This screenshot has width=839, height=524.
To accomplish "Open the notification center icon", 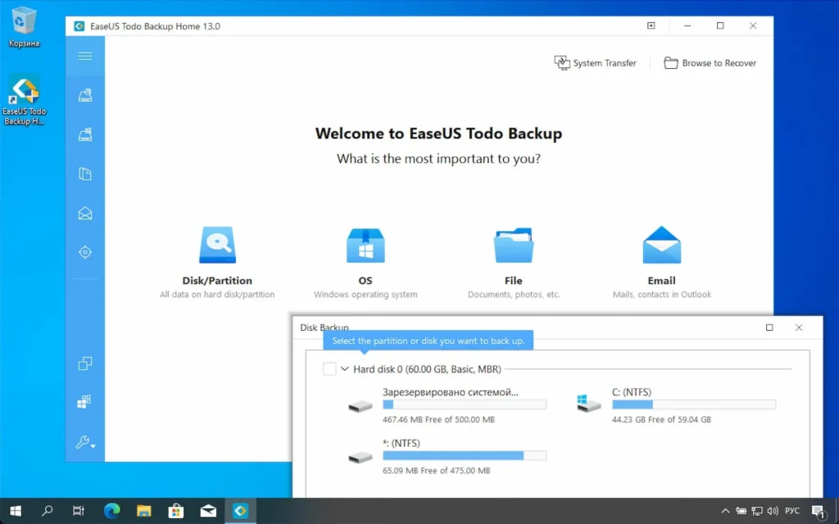I will tap(818, 511).
